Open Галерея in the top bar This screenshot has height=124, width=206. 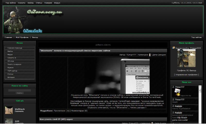pos(48,3)
